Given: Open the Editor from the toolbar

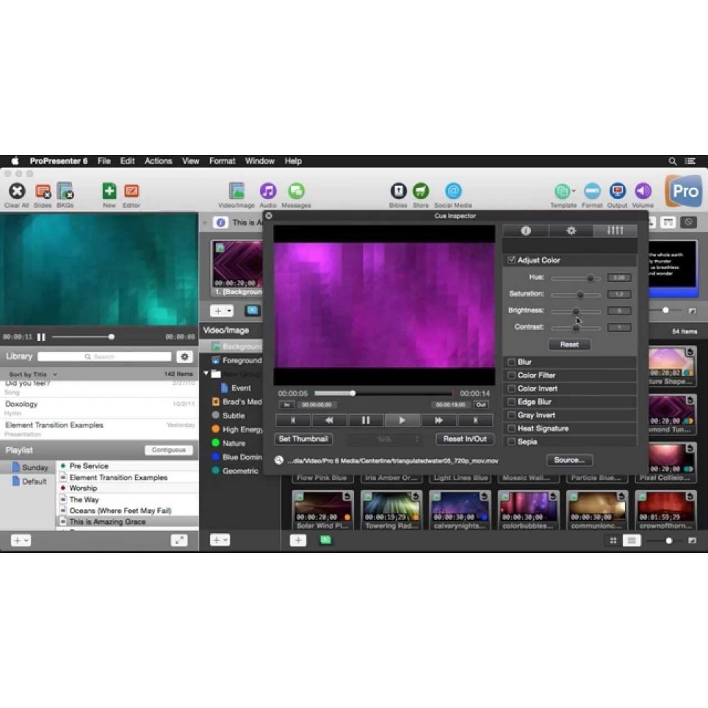Looking at the screenshot, I should pyautogui.click(x=131, y=192).
